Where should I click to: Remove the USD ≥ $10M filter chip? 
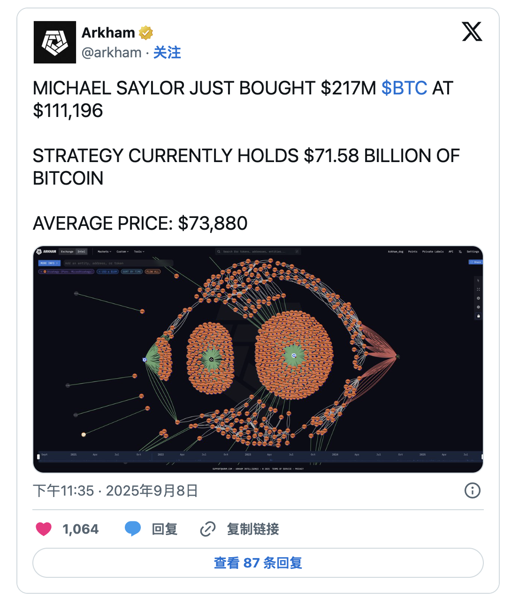(99, 272)
